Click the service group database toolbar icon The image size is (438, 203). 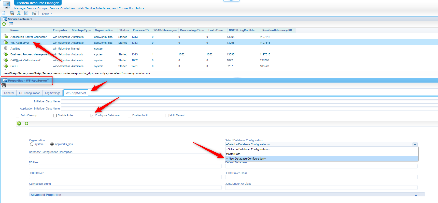(12, 13)
